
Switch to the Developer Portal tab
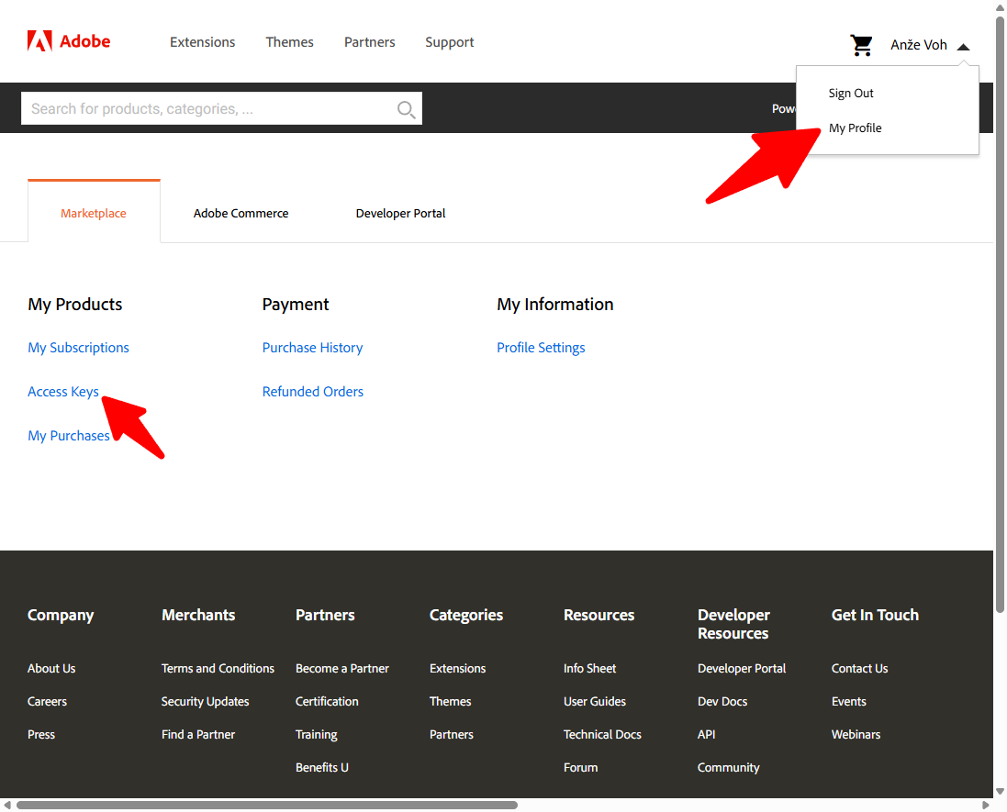tap(400, 213)
